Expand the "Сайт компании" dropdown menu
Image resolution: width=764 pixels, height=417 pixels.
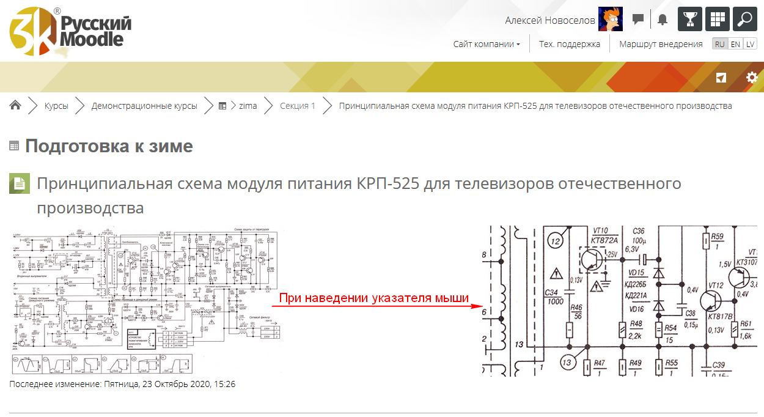tap(487, 44)
